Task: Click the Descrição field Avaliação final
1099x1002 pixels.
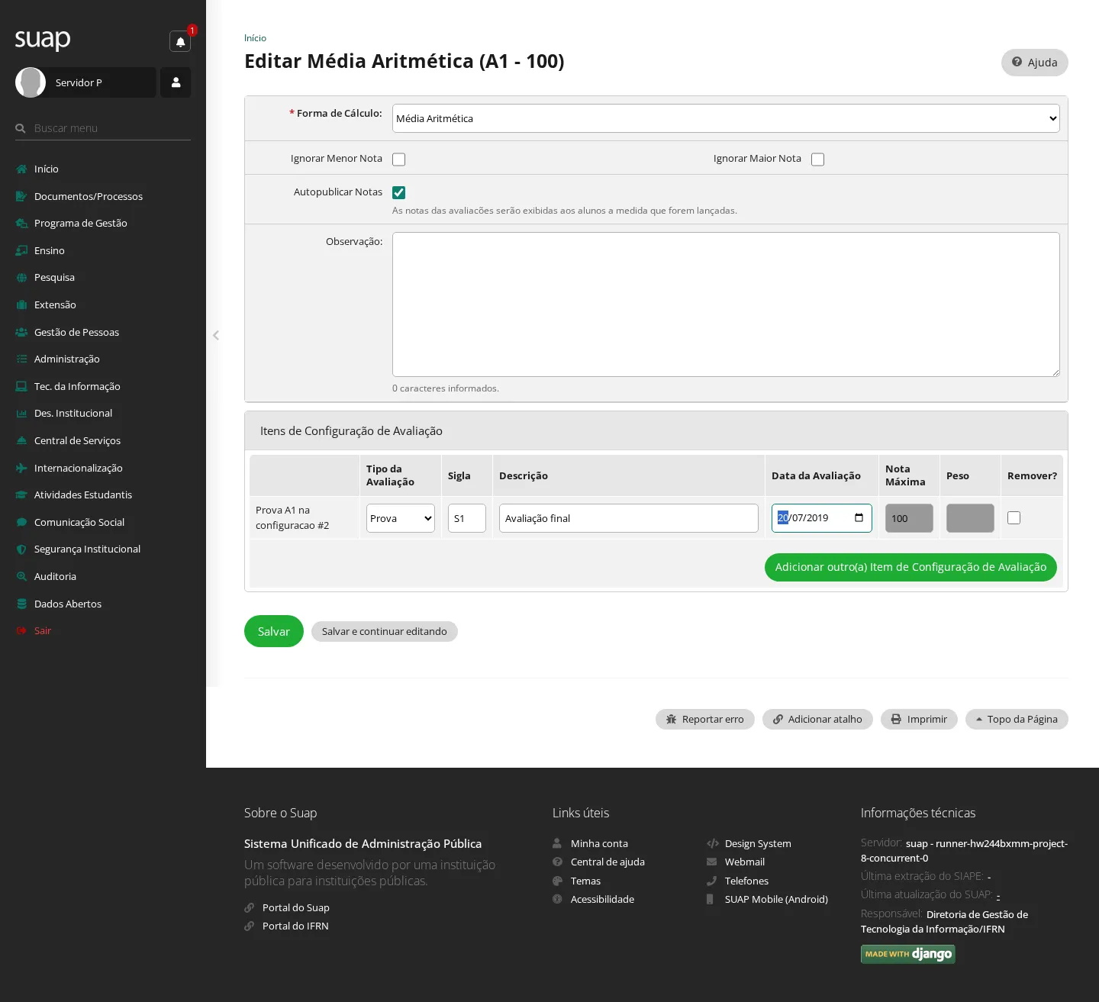Action: click(x=629, y=518)
